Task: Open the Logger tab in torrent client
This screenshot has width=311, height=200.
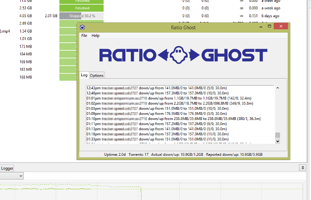Action: (x=7, y=168)
